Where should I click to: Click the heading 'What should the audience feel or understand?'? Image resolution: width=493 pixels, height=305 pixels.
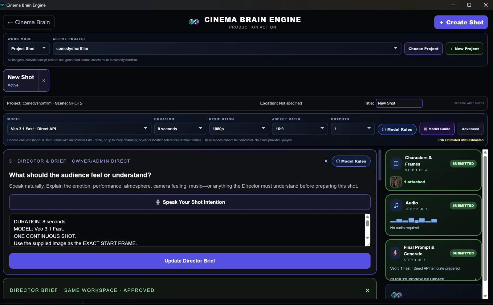pyautogui.click(x=80, y=175)
